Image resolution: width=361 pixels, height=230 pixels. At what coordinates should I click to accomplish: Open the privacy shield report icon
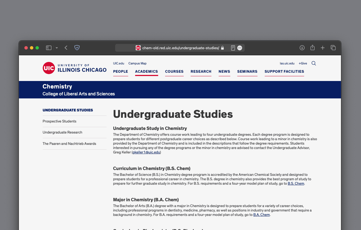[x=77, y=48]
